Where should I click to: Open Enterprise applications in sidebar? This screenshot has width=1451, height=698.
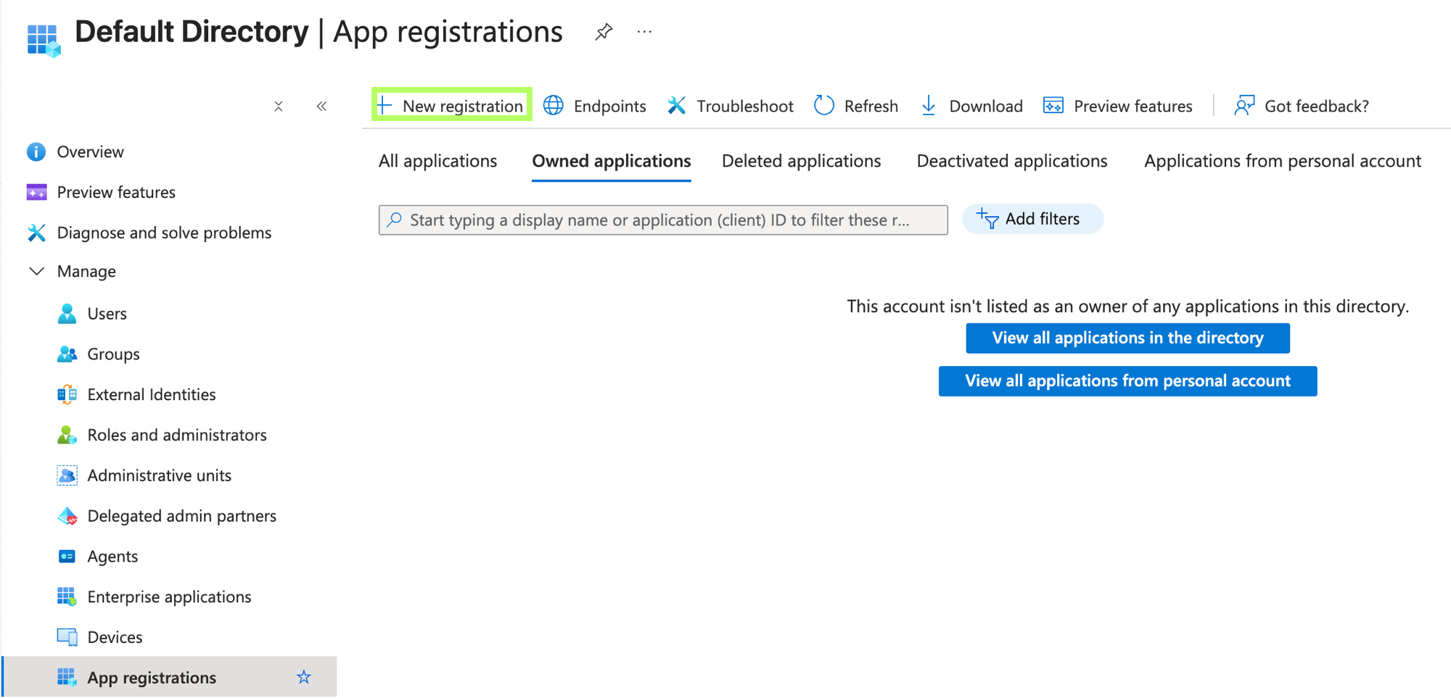coord(169,597)
